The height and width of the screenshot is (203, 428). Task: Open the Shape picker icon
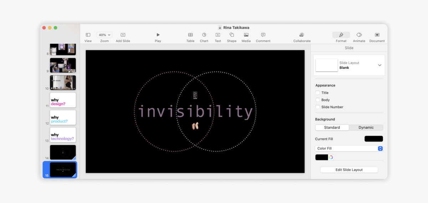[232, 35]
